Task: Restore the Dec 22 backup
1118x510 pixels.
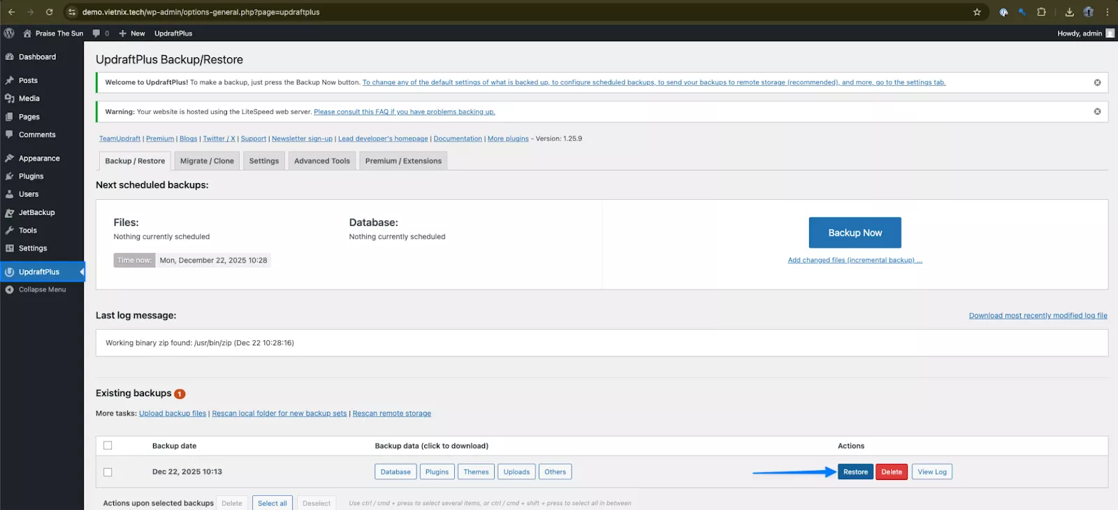Action: tap(855, 472)
